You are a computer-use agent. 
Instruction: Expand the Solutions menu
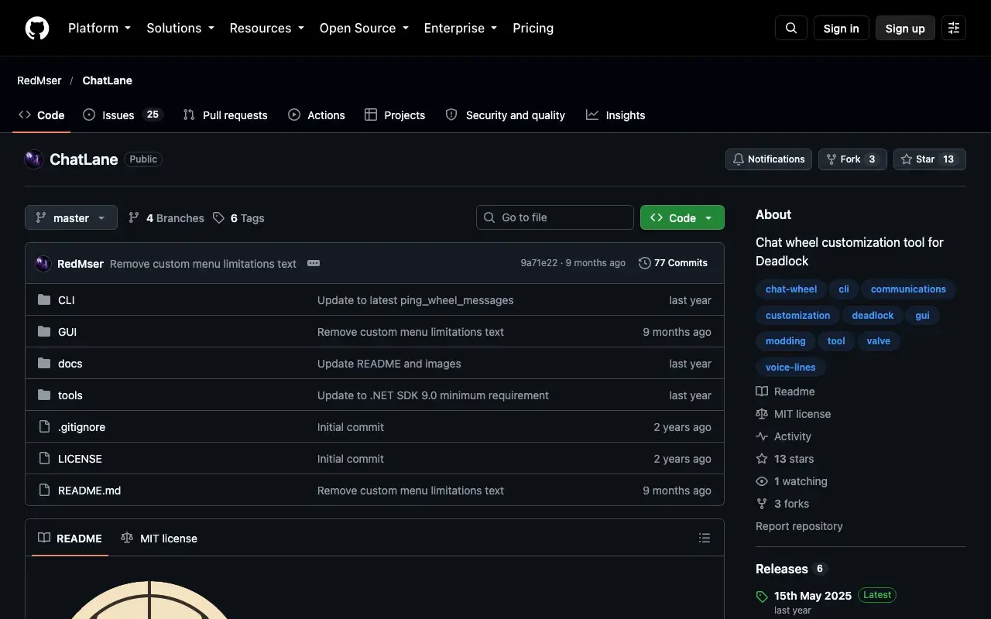pos(180,28)
